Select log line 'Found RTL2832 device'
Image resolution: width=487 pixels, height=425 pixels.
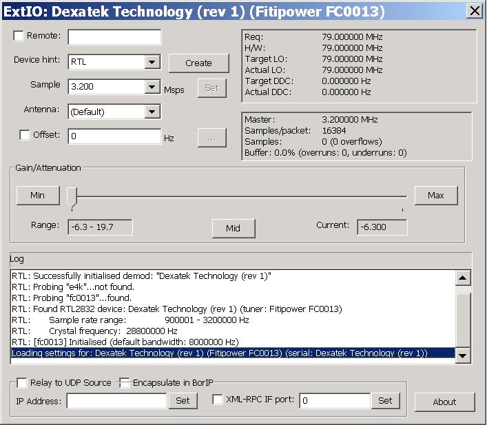point(233,309)
